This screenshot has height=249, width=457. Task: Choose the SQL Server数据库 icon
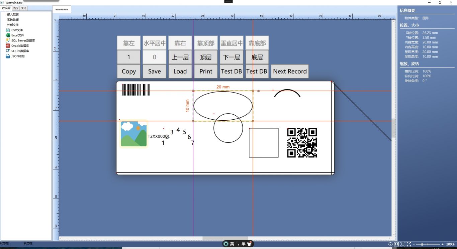(8, 40)
